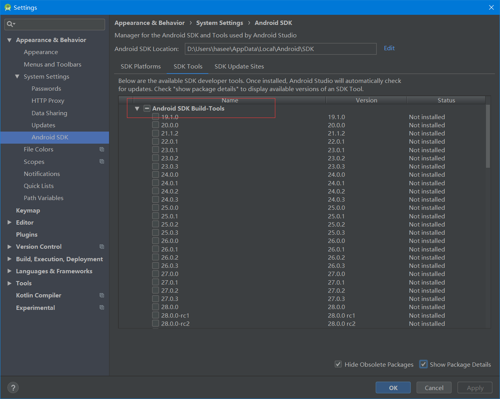The height and width of the screenshot is (399, 500).
Task: Click the settings search field
Action: (x=55, y=24)
